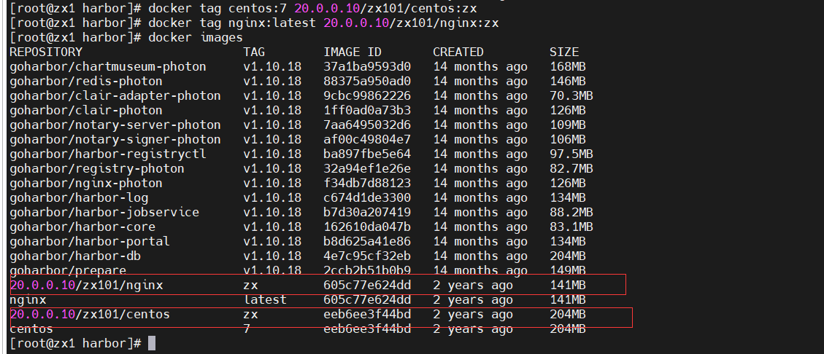Click the 146MB size of redis-photon
The height and width of the screenshot is (354, 824).
(x=568, y=82)
